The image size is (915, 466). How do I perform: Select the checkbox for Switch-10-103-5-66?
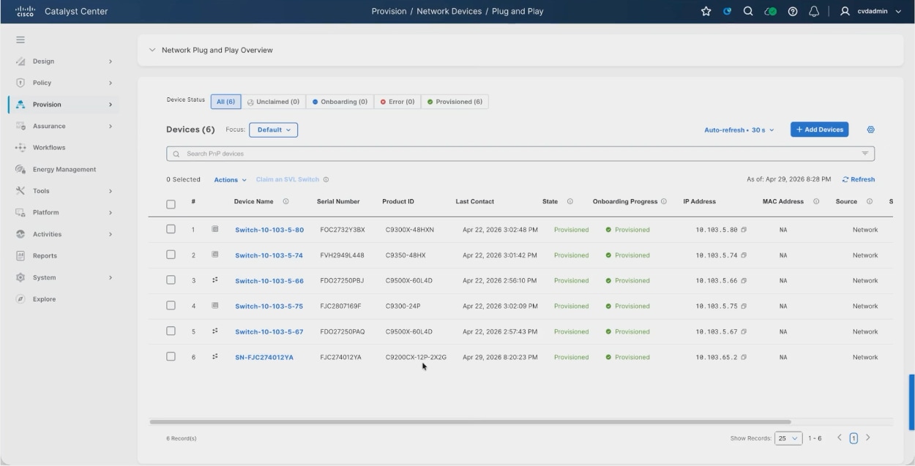(171, 280)
